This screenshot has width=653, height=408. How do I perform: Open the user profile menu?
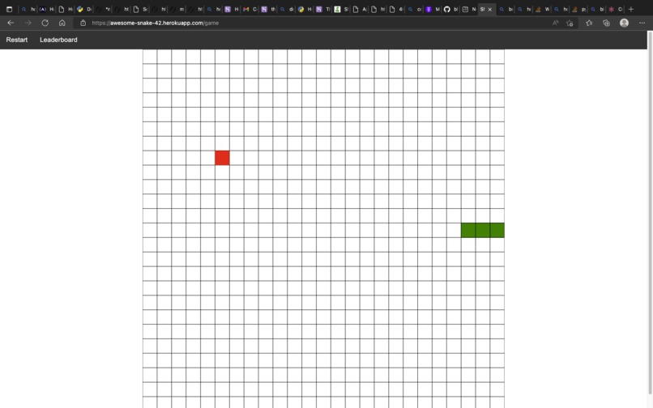pos(624,23)
